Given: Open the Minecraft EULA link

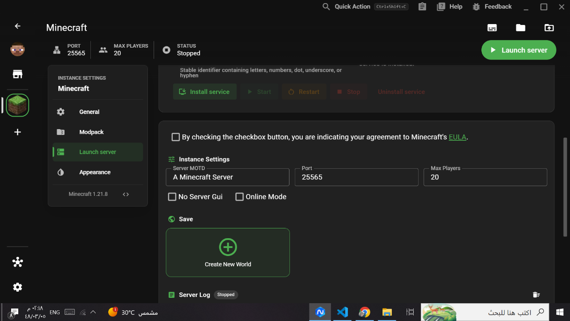Looking at the screenshot, I should 457,137.
